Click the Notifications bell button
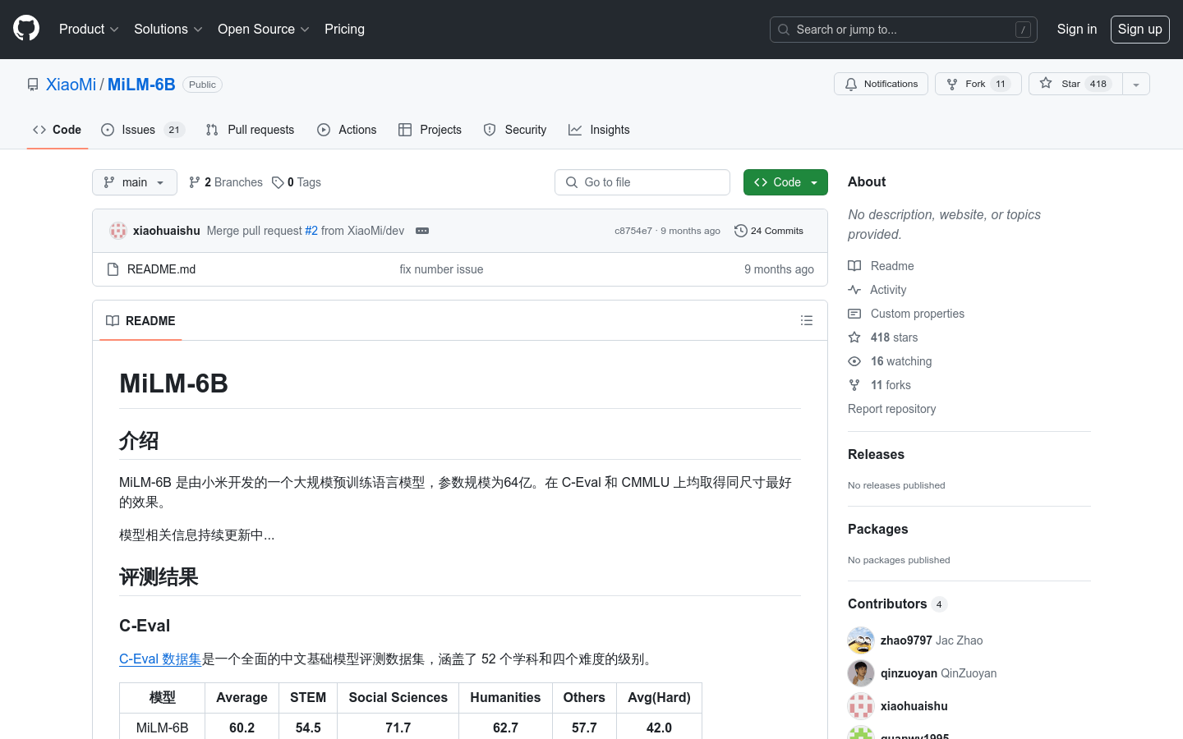 881,84
